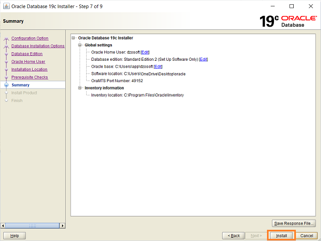
Task: Click the Configuration Option step icon
Action: [x=6, y=38]
